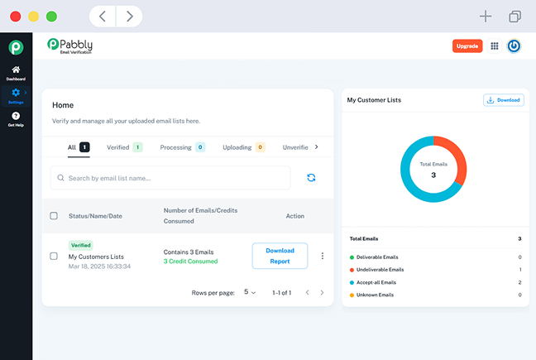Click the power profile icon
This screenshot has width=536, height=360.
click(514, 46)
